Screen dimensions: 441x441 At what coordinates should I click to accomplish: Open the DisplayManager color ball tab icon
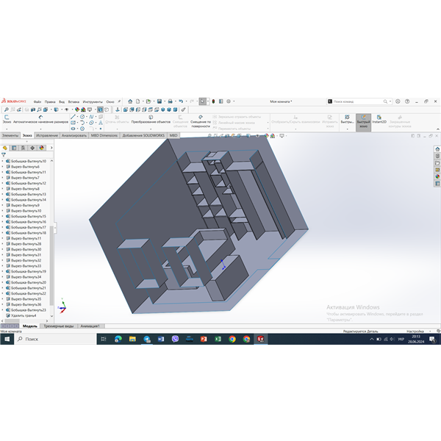42,148
